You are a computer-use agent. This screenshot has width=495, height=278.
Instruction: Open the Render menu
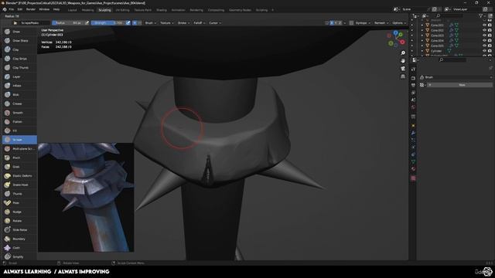31,9
